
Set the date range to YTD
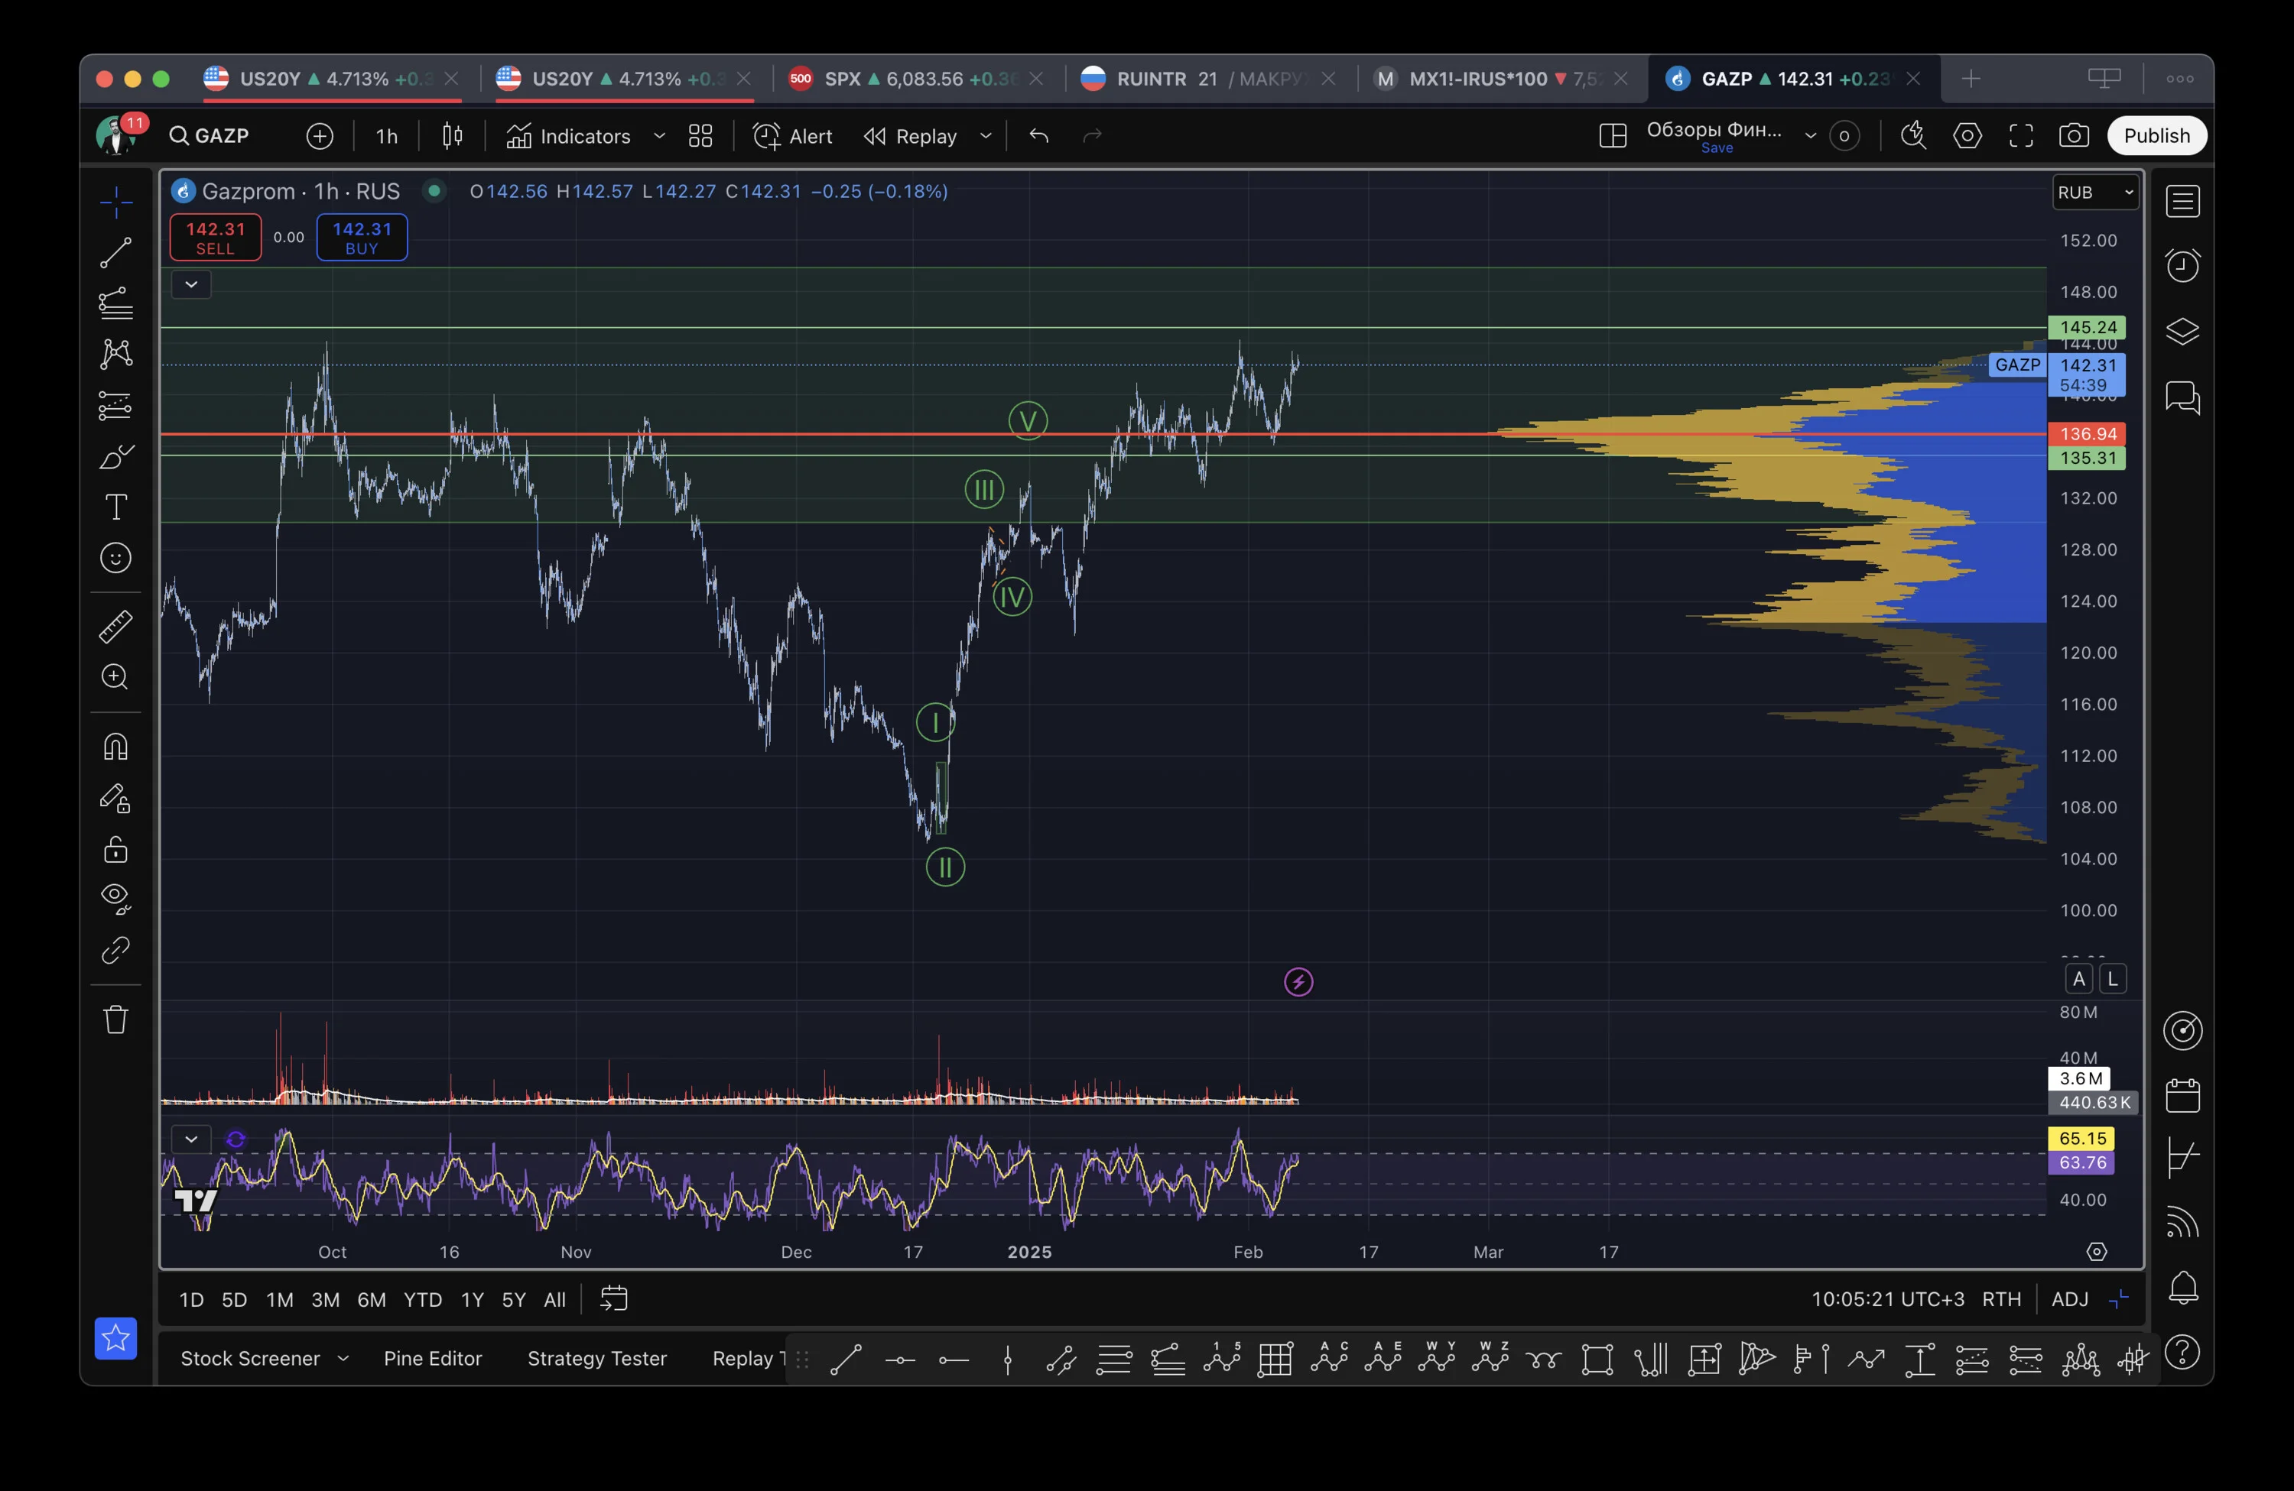point(422,1299)
